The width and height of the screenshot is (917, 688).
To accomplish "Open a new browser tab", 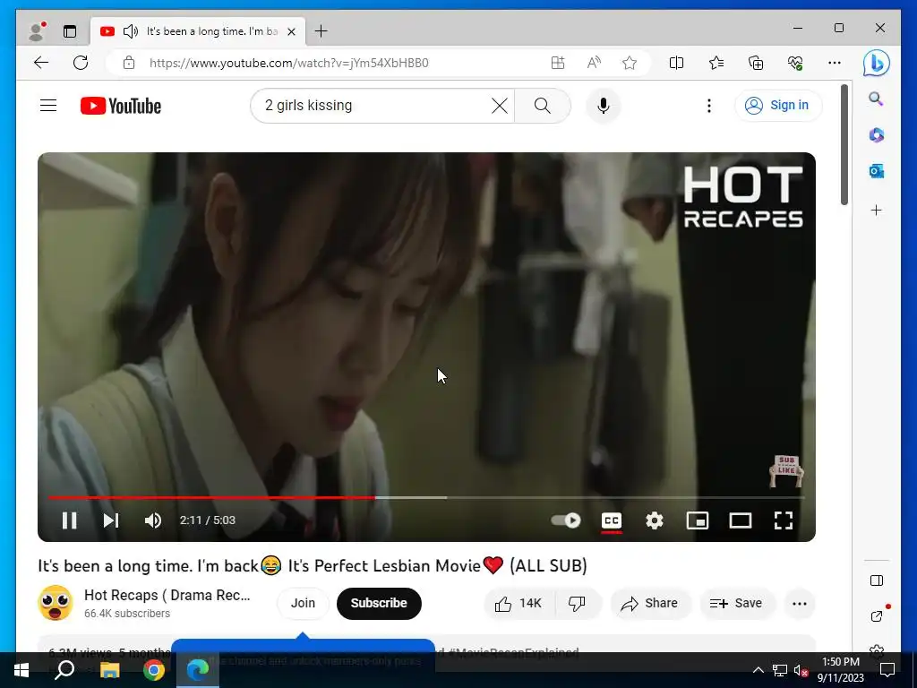I will [321, 31].
